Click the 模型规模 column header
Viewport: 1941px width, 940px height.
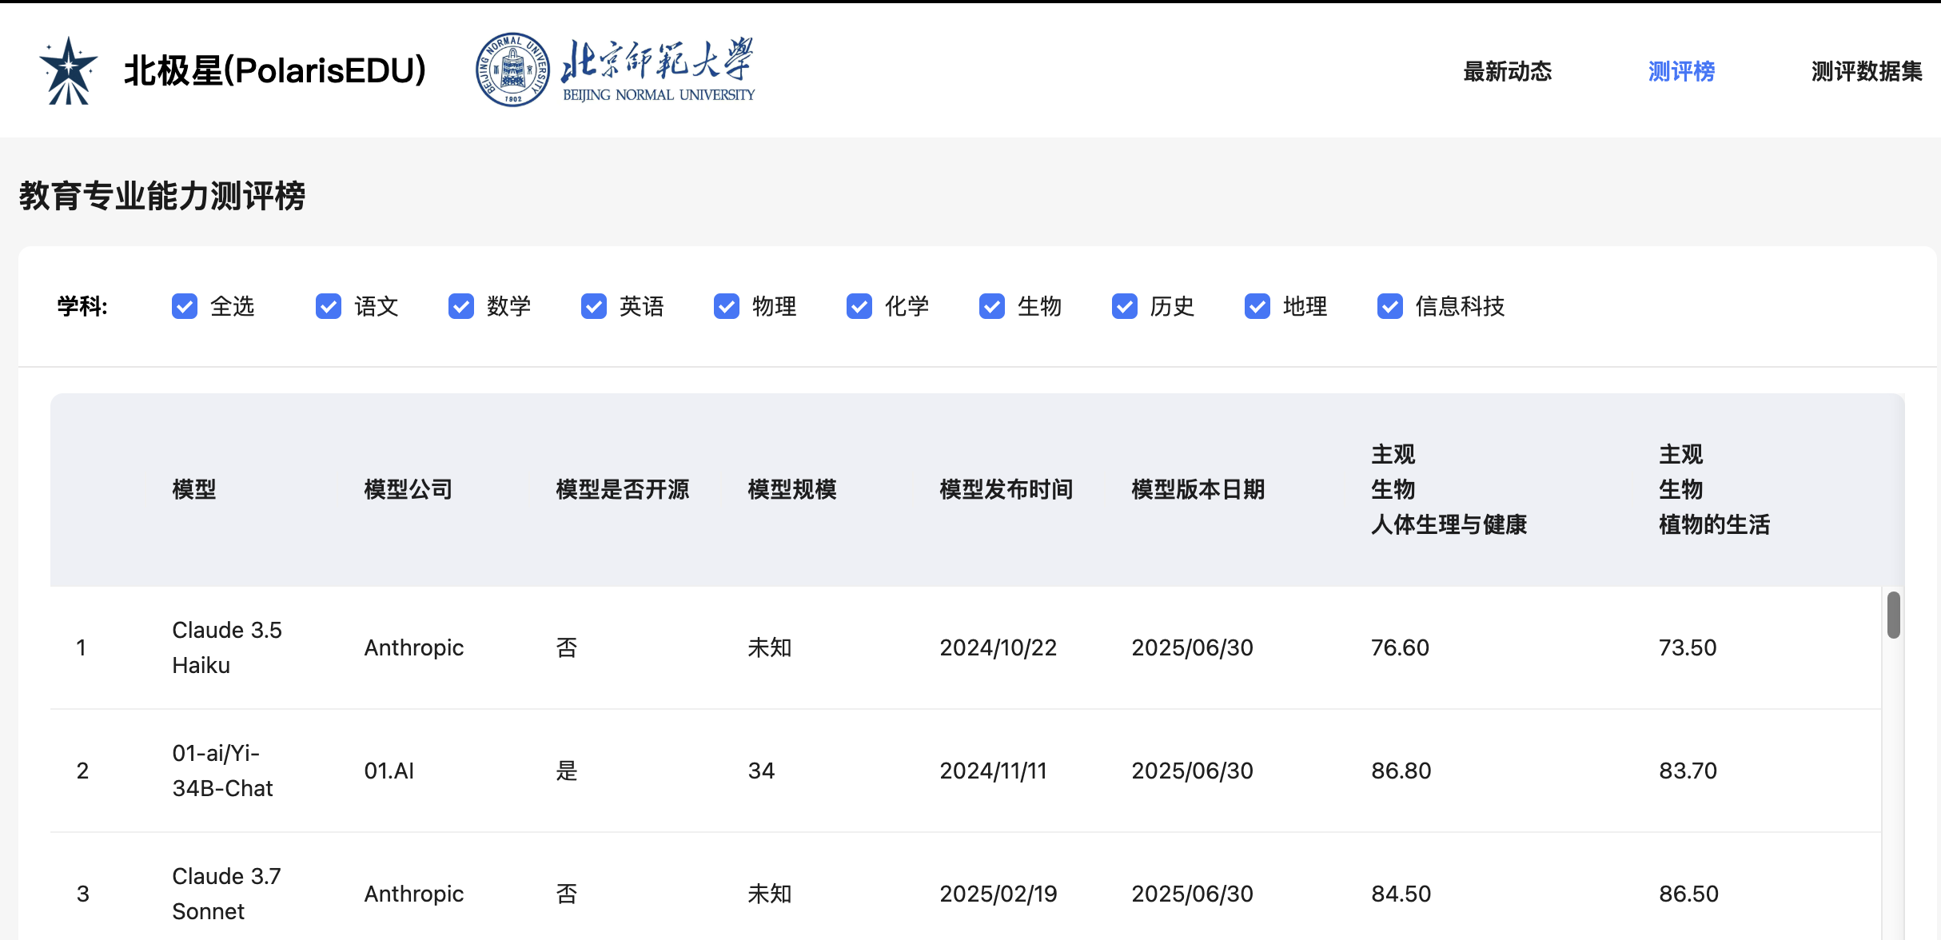pyautogui.click(x=792, y=489)
